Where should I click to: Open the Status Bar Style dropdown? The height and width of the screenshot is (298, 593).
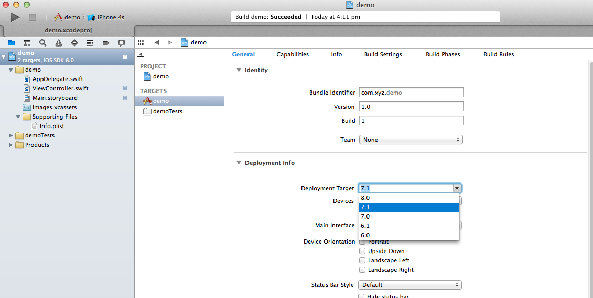coord(410,285)
